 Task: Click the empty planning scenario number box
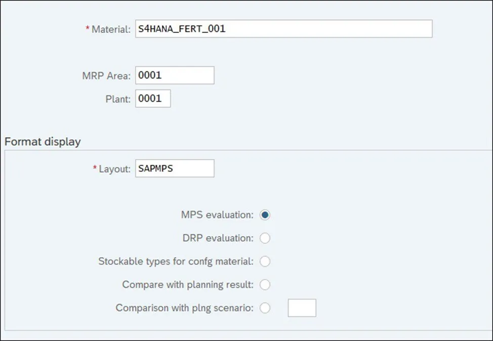302,308
